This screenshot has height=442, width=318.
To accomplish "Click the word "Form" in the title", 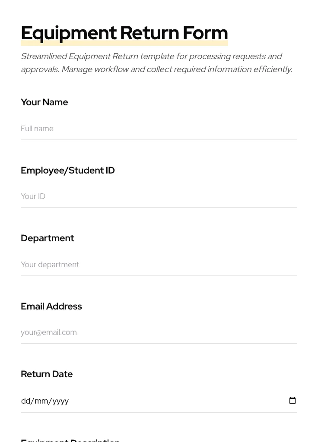I will [205, 33].
